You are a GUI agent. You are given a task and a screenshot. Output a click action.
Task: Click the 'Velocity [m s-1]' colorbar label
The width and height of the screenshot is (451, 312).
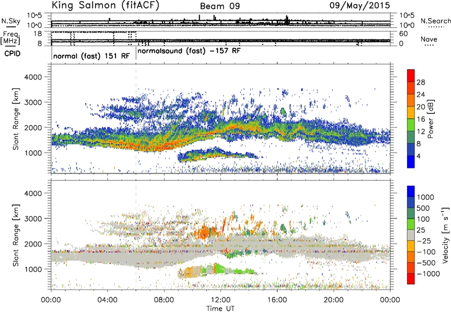[x=445, y=235]
